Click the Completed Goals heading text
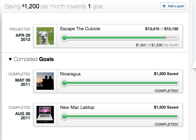 (34, 60)
